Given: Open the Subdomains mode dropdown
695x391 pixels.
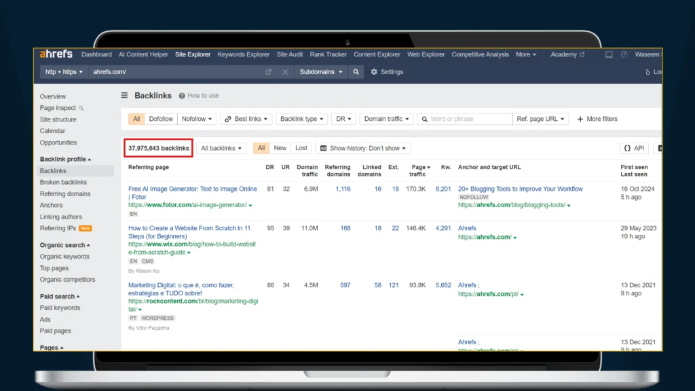Looking at the screenshot, I should [321, 72].
